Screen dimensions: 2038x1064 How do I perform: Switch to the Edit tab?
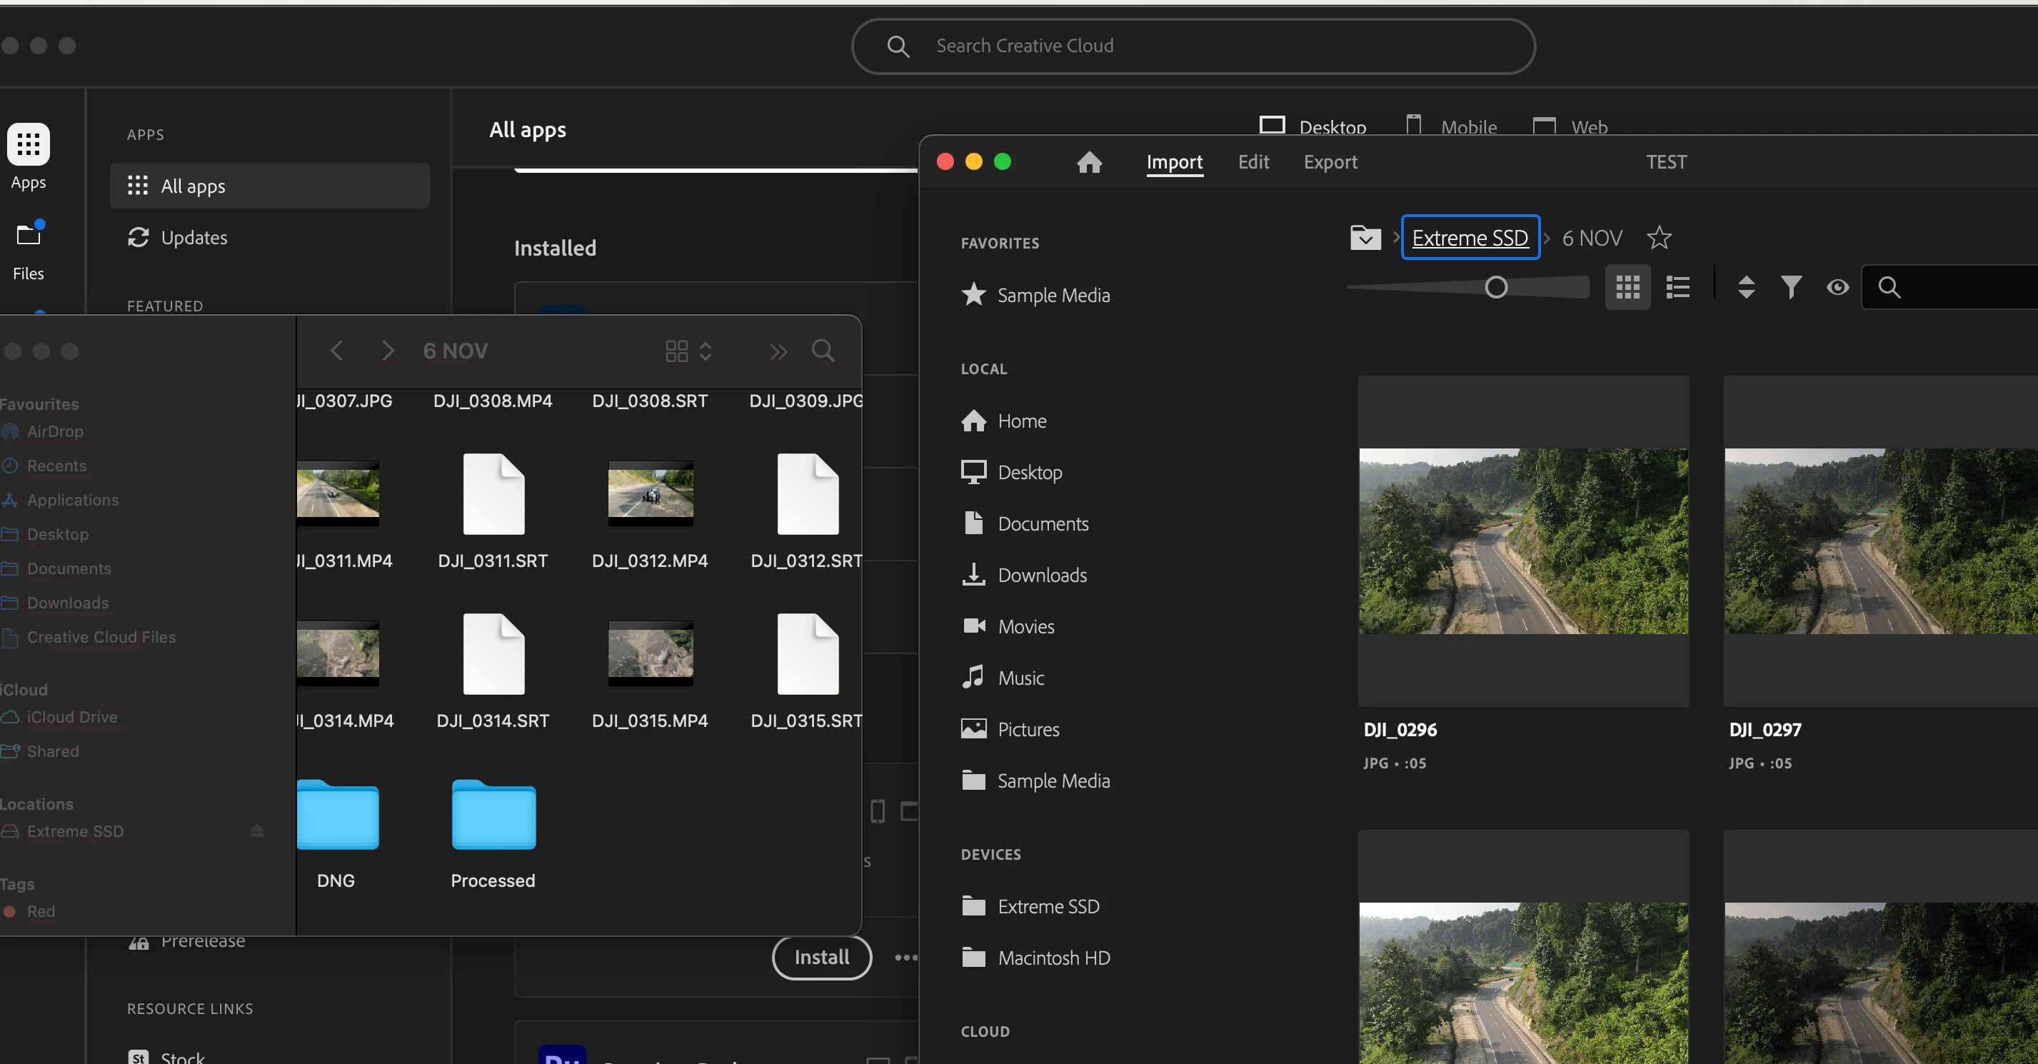[x=1253, y=162]
